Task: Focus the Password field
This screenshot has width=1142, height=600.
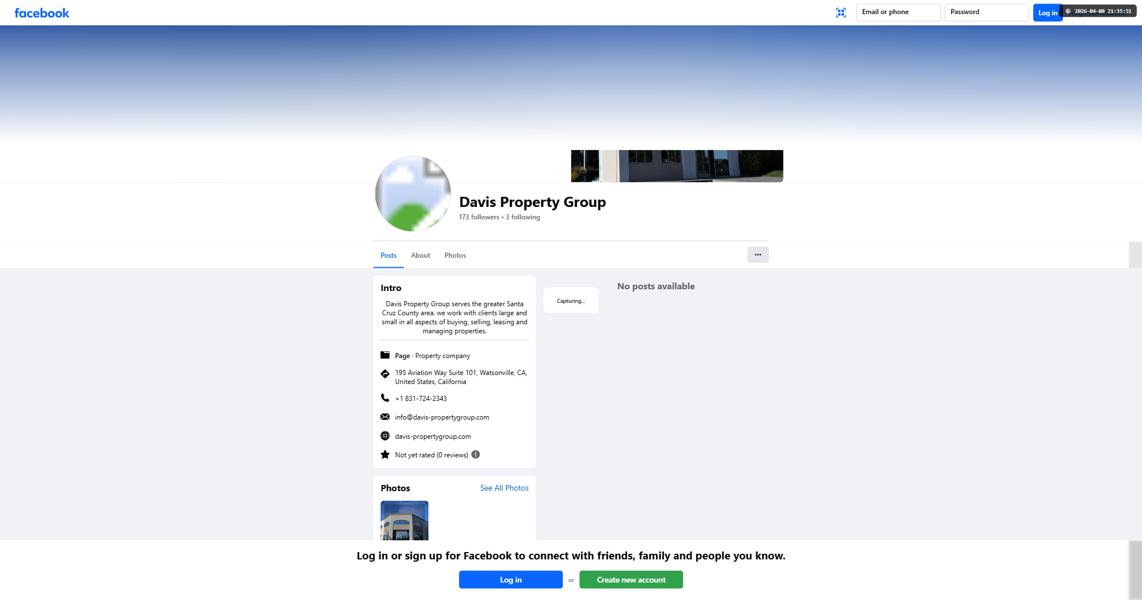Action: (x=987, y=12)
